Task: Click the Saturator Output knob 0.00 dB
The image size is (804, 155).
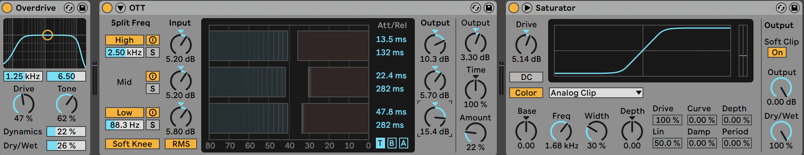Action: [781, 88]
